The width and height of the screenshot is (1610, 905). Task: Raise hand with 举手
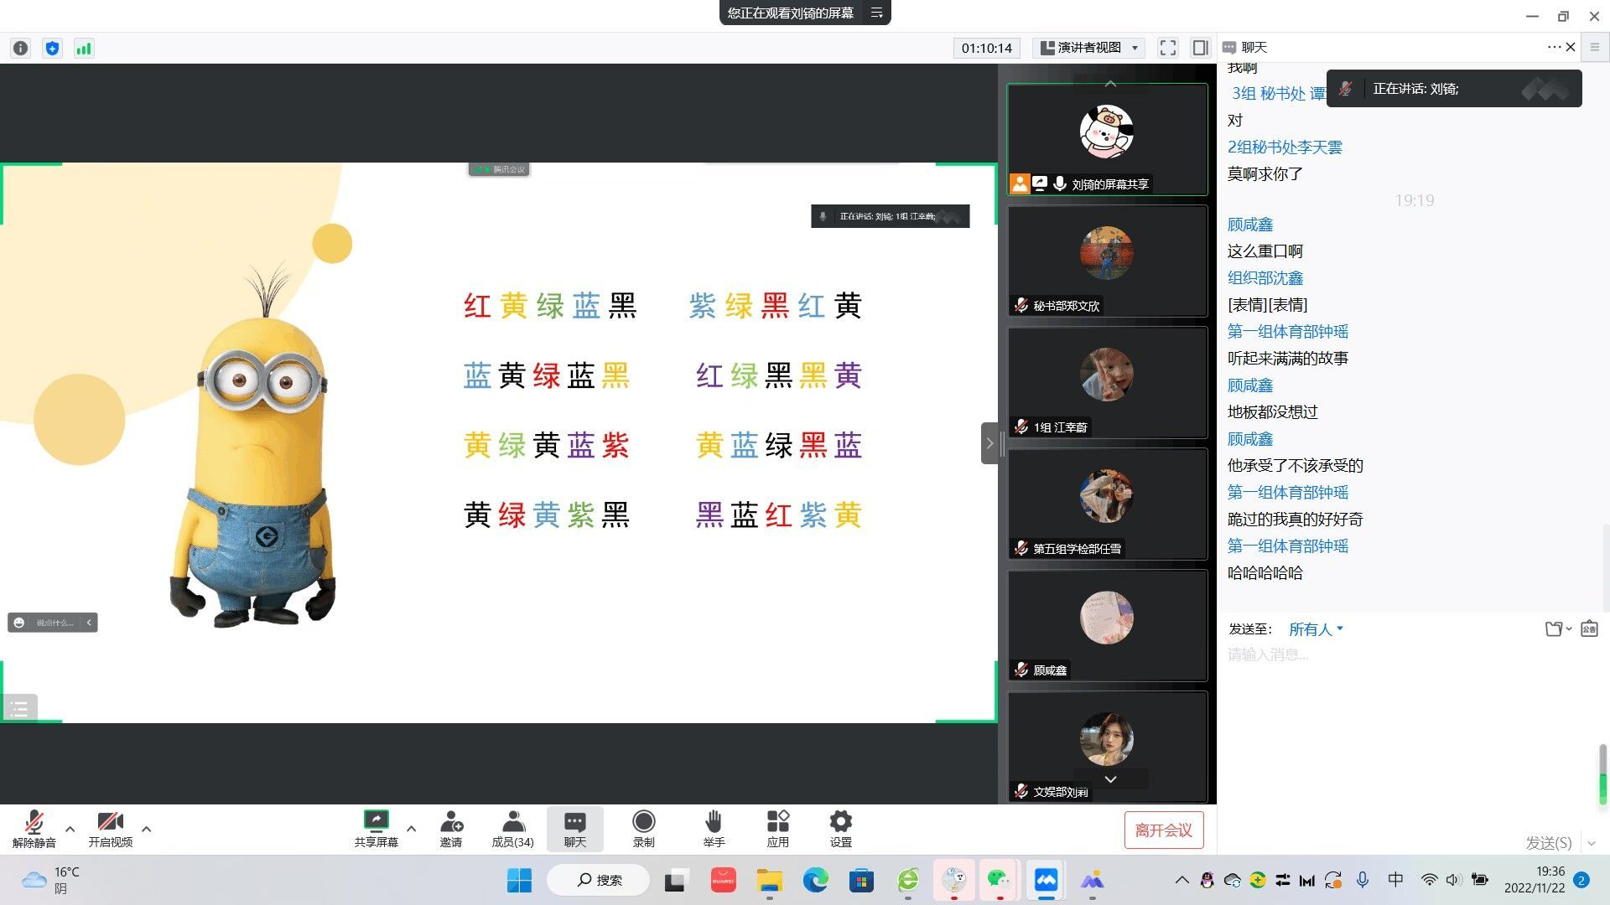coord(714,829)
